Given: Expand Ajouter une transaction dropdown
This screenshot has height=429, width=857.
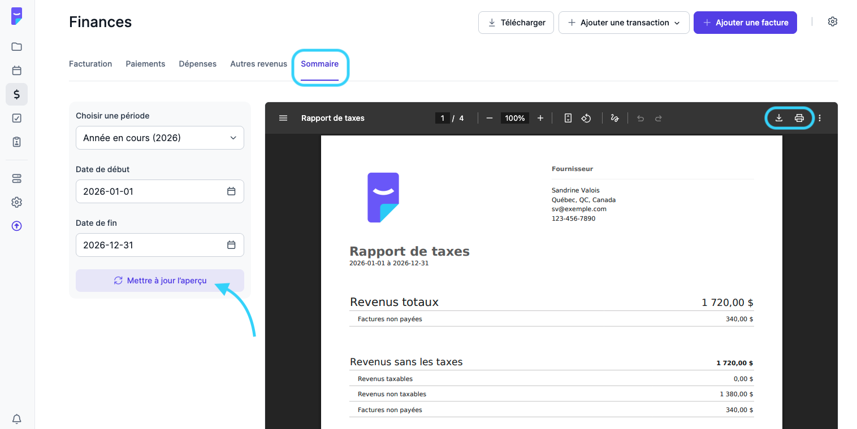Looking at the screenshot, I should pyautogui.click(x=624, y=23).
